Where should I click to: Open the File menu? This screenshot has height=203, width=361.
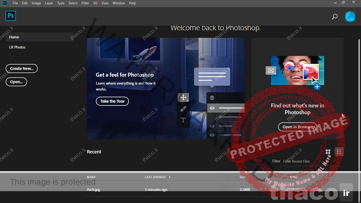(15, 3)
